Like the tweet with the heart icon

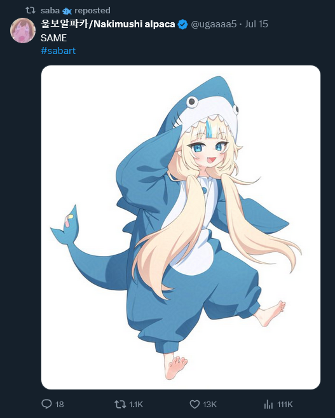coord(195,405)
